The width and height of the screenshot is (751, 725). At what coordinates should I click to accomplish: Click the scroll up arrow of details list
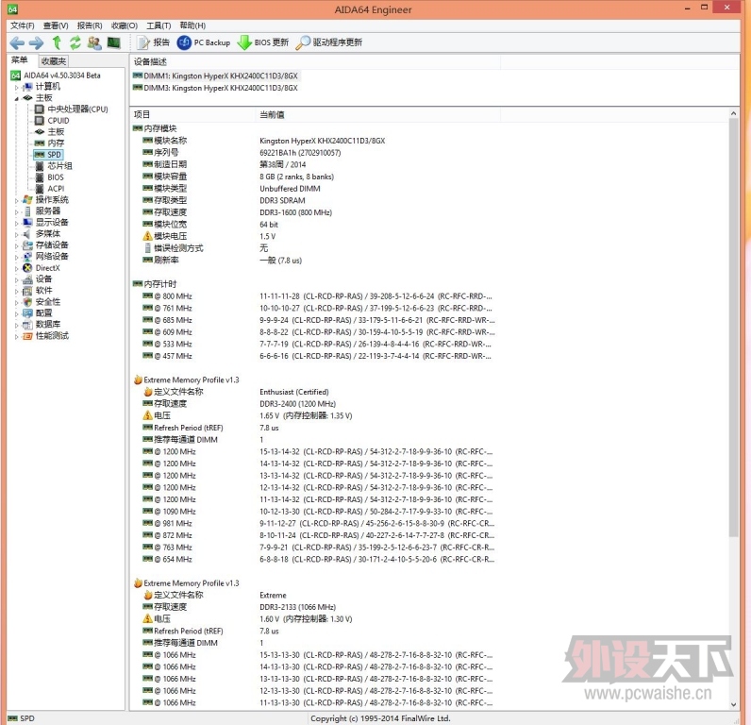[733, 113]
